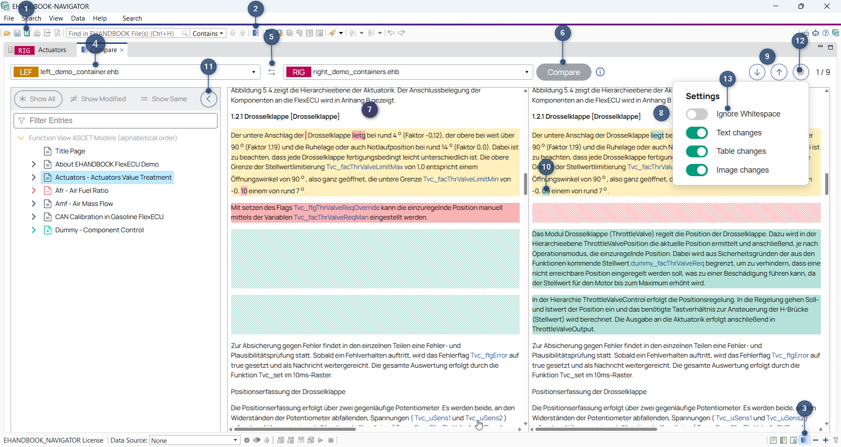The width and height of the screenshot is (841, 447).
Task: Click the swap left/right files icon
Action: [x=272, y=72]
